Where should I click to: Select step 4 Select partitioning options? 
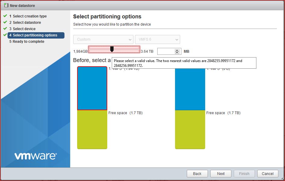(x=36, y=35)
